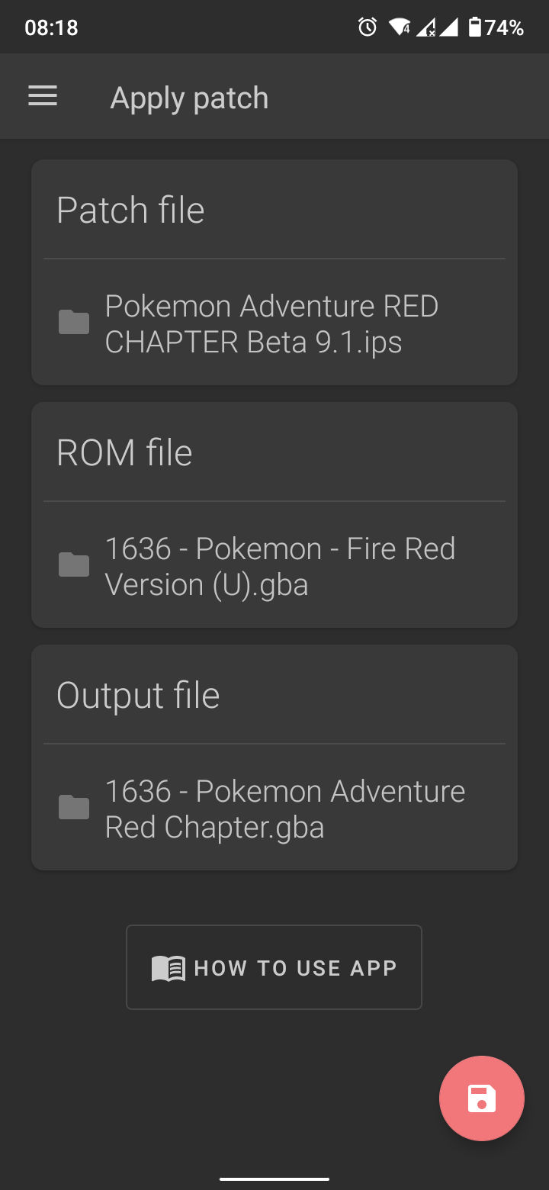The height and width of the screenshot is (1190, 549).
Task: Tap the Output file card heading
Action: coord(138,696)
